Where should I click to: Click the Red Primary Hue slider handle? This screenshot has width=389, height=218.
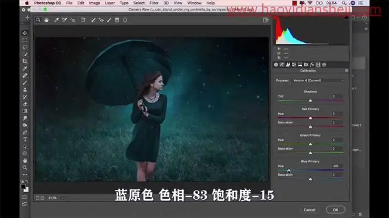(310, 118)
